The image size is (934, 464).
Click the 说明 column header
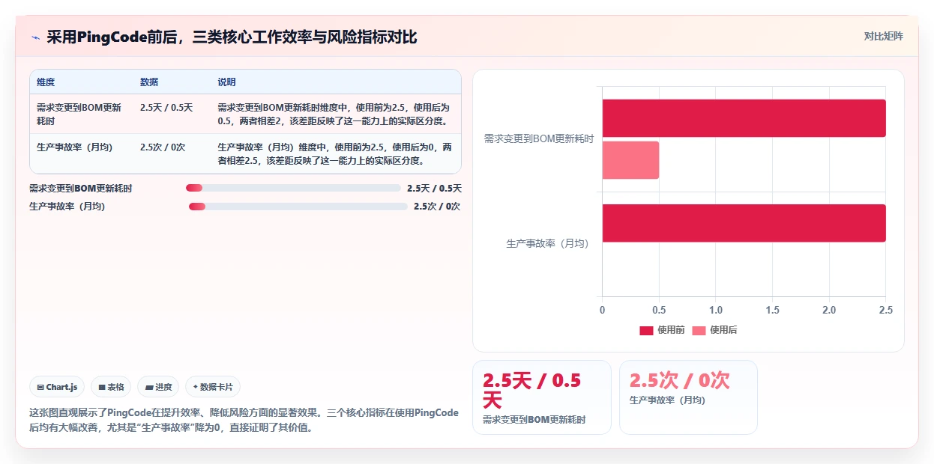226,82
